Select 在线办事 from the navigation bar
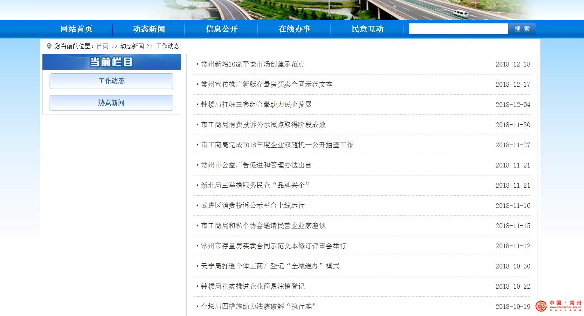 click(x=294, y=29)
